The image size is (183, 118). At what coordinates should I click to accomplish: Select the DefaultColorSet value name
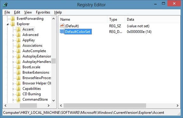click(78, 32)
